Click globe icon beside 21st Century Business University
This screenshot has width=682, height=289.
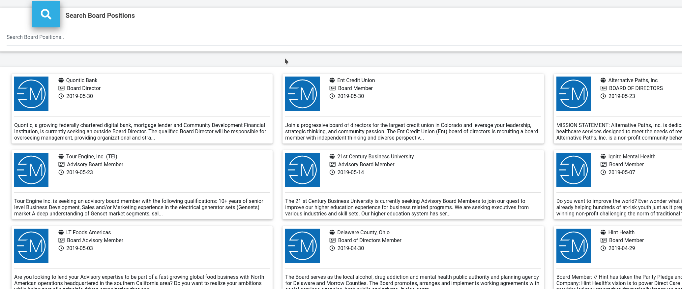[332, 156]
